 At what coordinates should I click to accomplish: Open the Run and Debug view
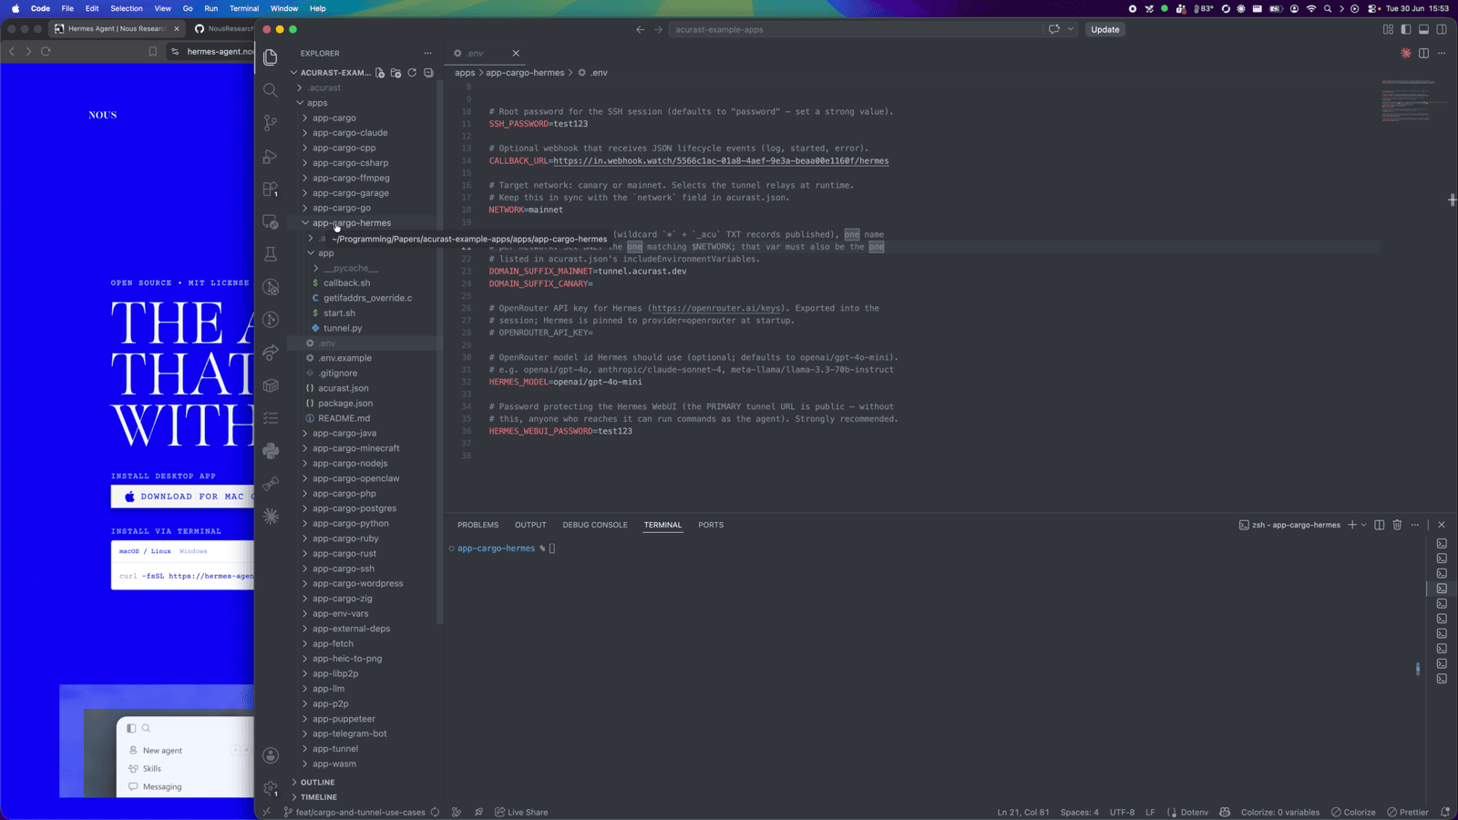[x=271, y=157]
